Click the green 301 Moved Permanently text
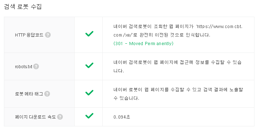This screenshot has height=131, width=258. (x=143, y=44)
